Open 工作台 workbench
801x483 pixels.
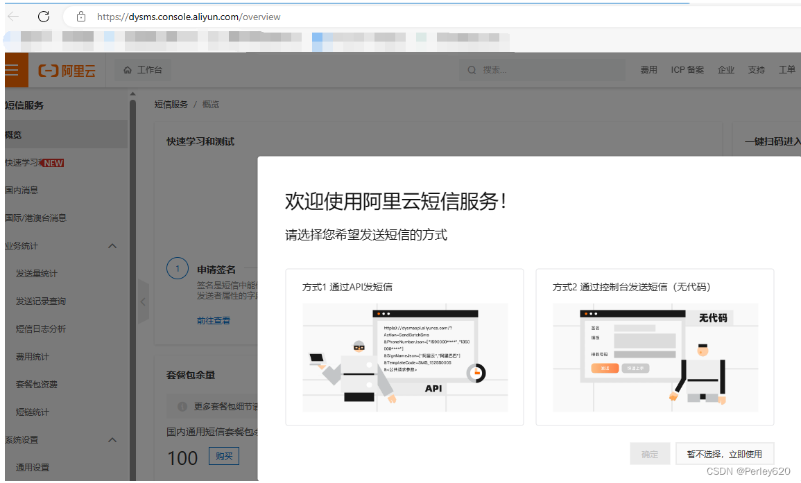coord(143,70)
